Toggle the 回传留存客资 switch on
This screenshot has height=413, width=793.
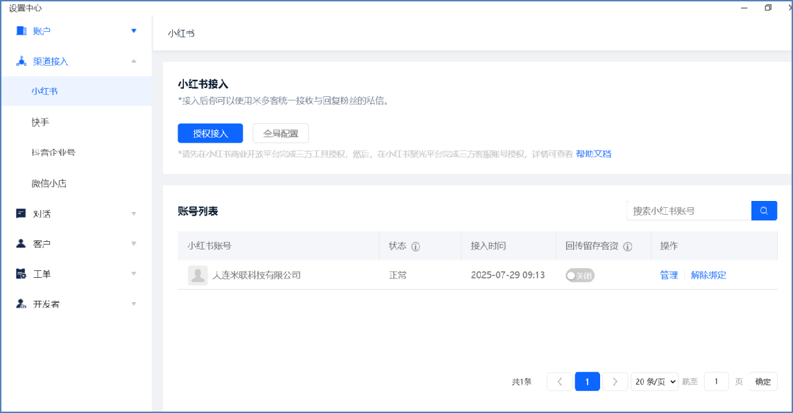[580, 275]
